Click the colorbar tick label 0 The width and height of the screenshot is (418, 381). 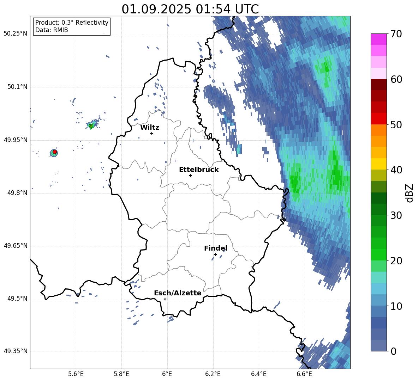click(393, 351)
